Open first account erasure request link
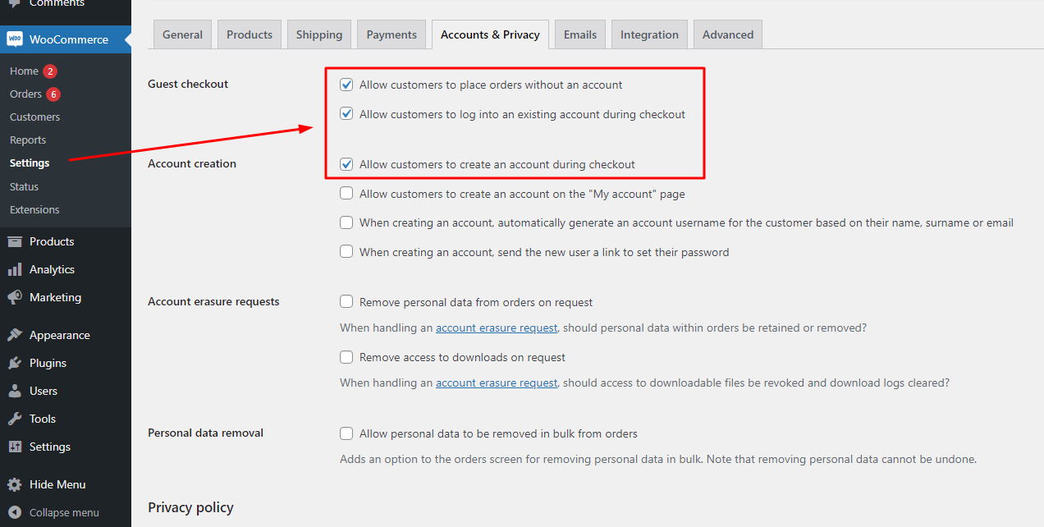The height and width of the screenshot is (527, 1044). pos(497,328)
